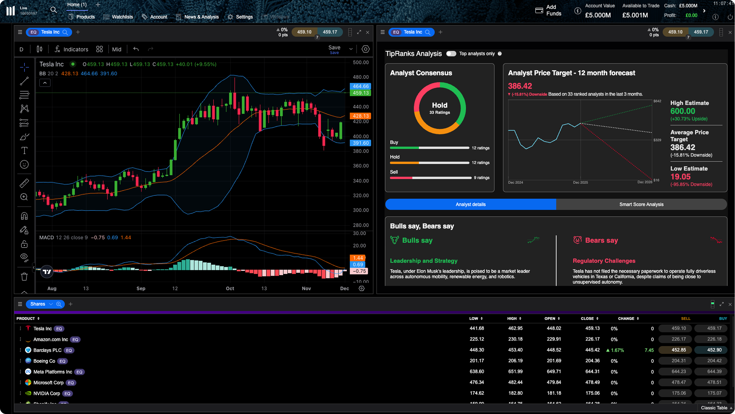Select the brush drawing tool
Screen dimensions: 735x414
point(24,137)
